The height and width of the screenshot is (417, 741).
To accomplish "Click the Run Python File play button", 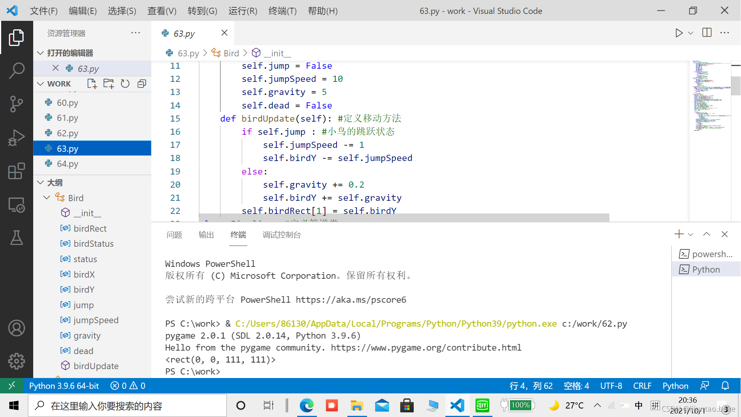I will [679, 33].
